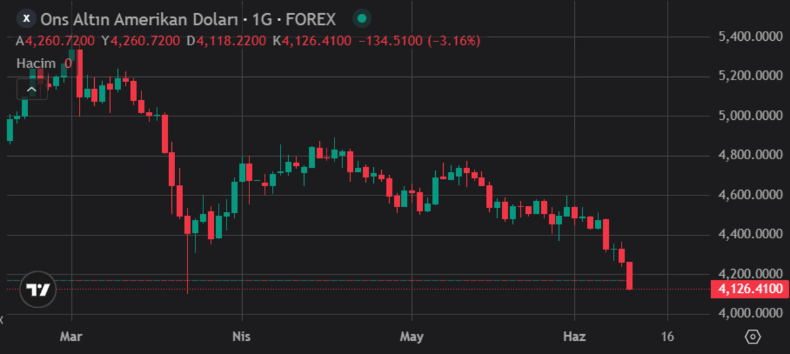Click the TradingView logo badge

pos(38,290)
